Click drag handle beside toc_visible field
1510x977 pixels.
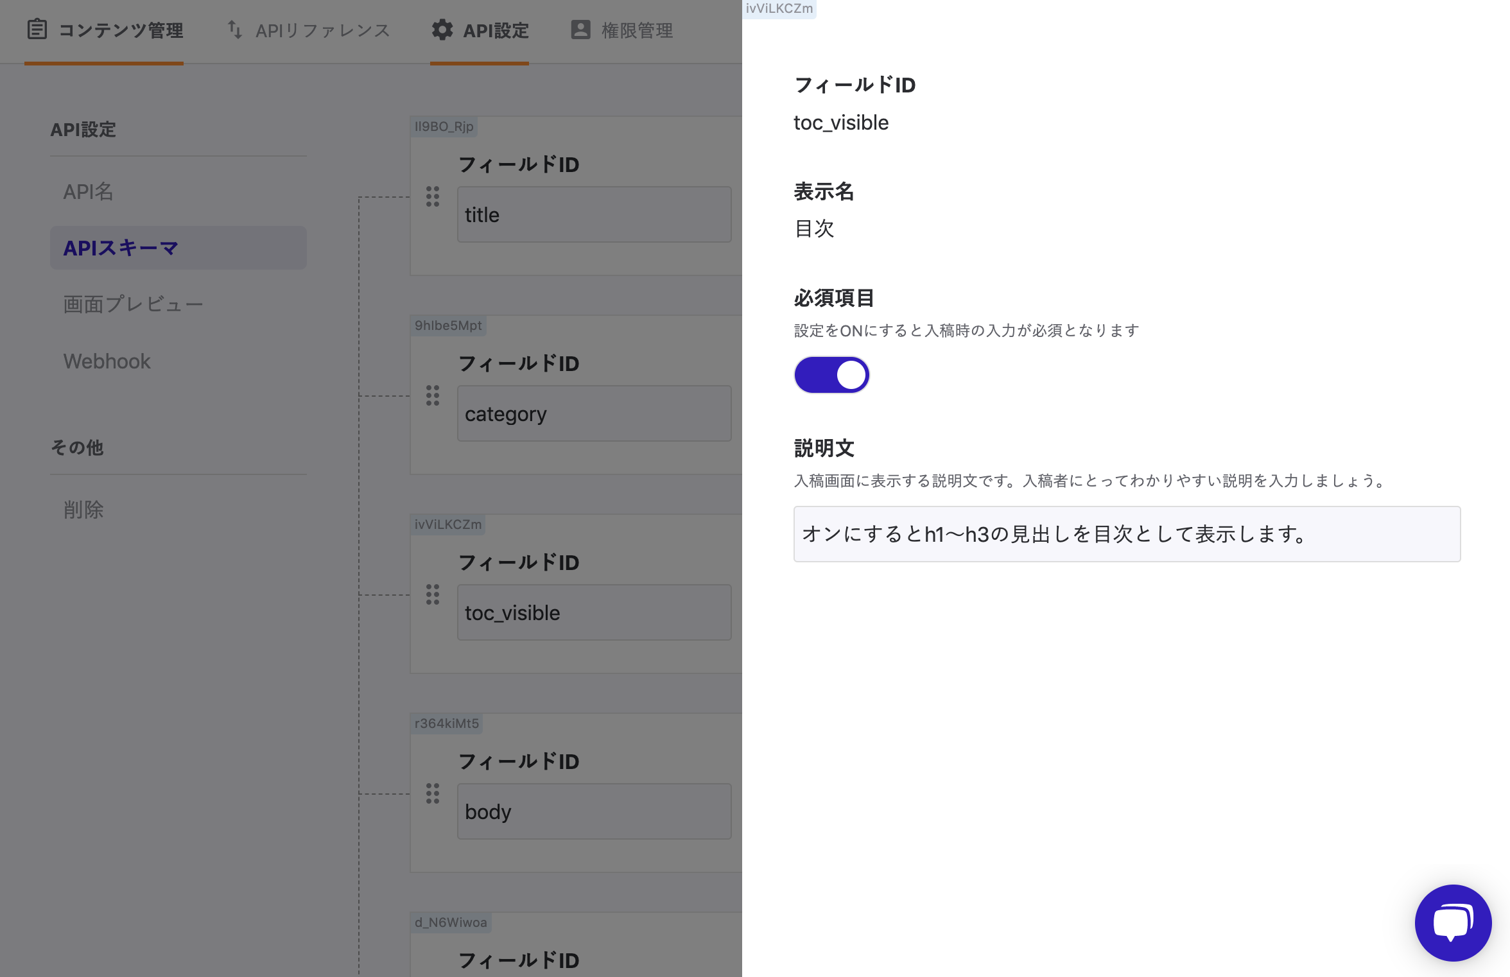click(x=433, y=594)
